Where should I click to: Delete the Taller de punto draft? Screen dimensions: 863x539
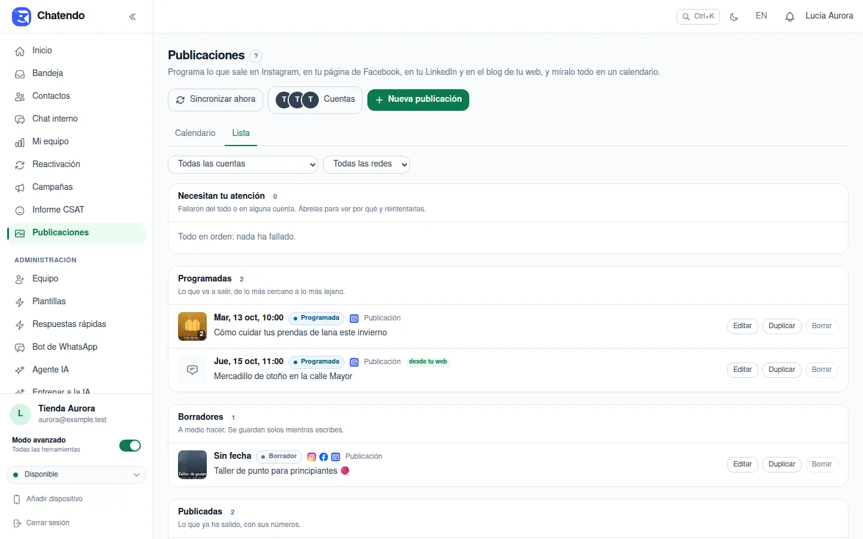coord(822,465)
